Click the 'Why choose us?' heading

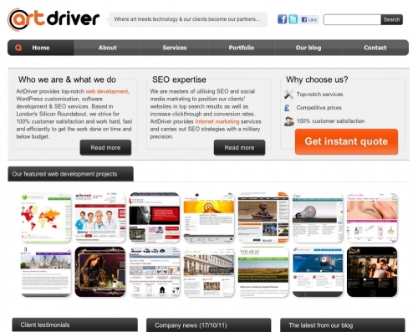point(317,79)
